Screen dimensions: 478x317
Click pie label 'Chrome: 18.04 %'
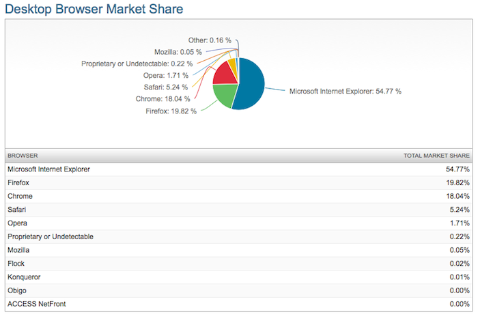point(163,99)
